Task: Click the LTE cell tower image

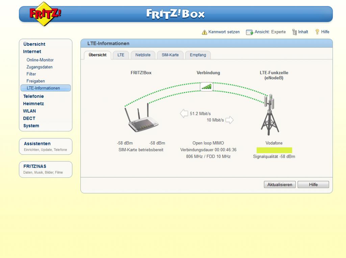Action: click(x=270, y=115)
